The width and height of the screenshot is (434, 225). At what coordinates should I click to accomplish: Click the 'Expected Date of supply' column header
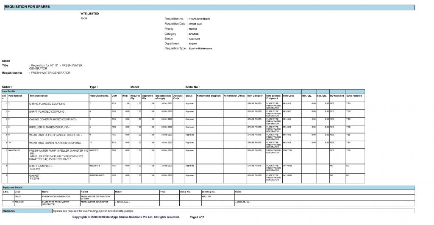coord(163,97)
